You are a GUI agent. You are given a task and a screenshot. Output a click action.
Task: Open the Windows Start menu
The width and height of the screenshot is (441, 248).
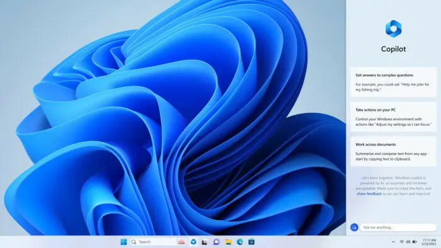[x=123, y=242]
